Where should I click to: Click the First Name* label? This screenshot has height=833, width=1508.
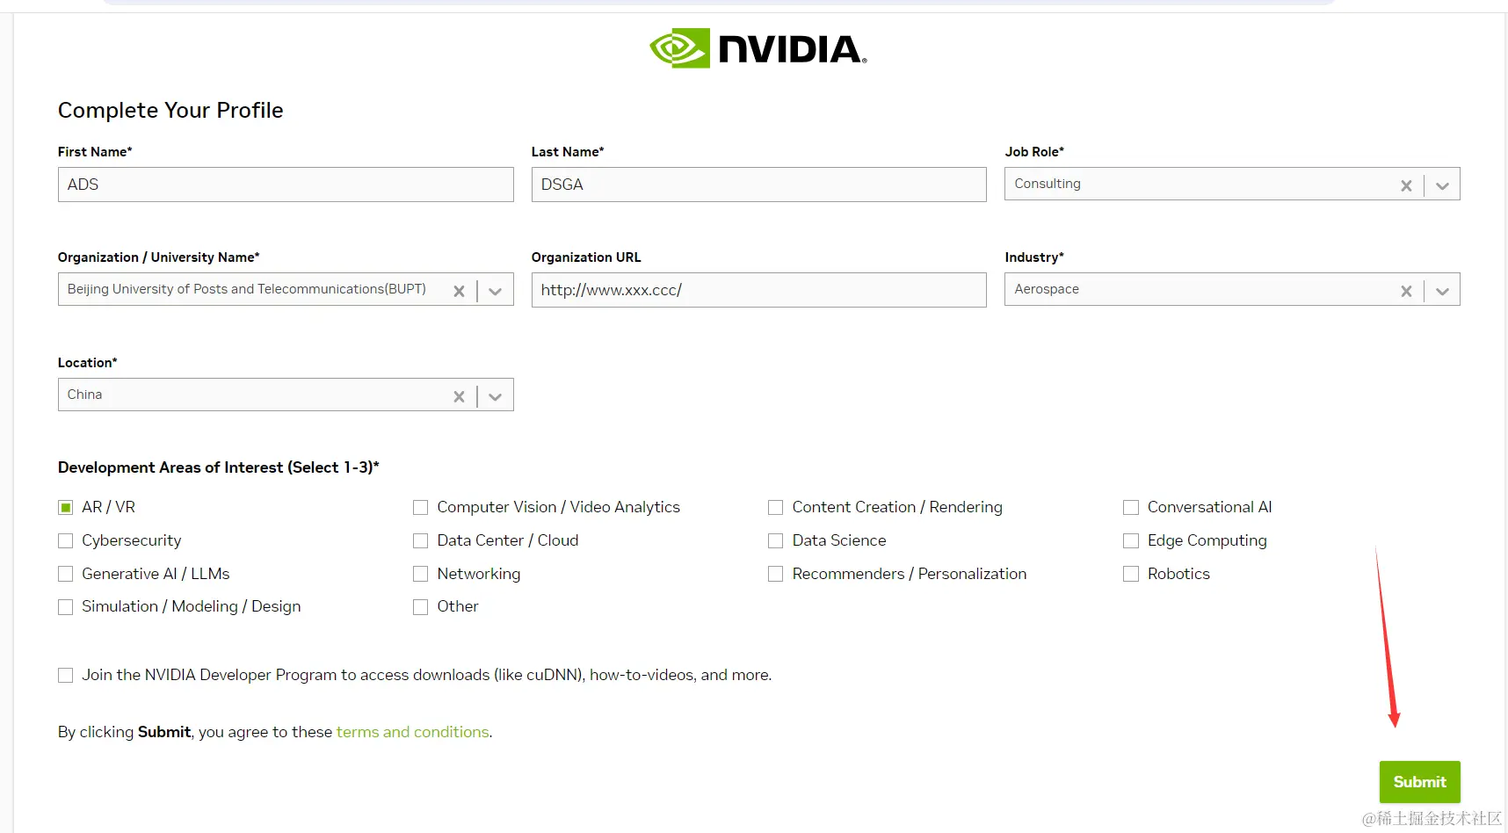[95, 152]
